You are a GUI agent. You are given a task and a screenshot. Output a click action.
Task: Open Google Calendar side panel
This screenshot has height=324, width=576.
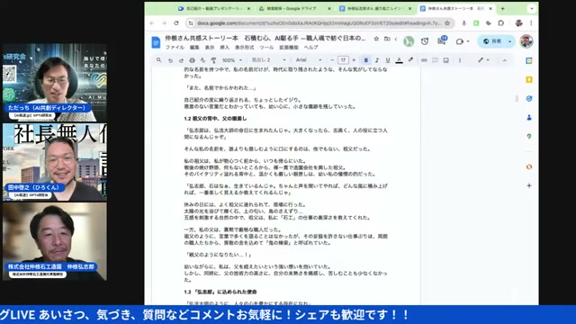pos(529,60)
